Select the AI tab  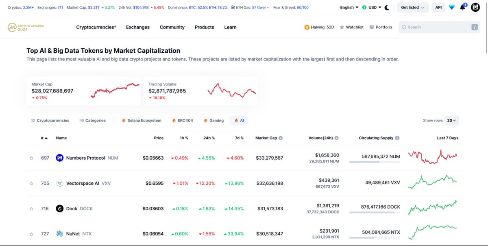click(x=239, y=120)
